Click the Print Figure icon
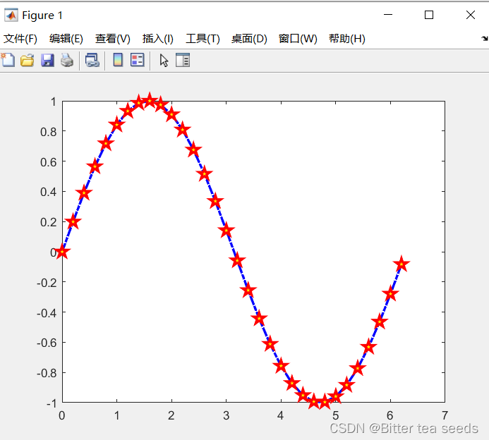The height and width of the screenshot is (440, 489). [67, 60]
